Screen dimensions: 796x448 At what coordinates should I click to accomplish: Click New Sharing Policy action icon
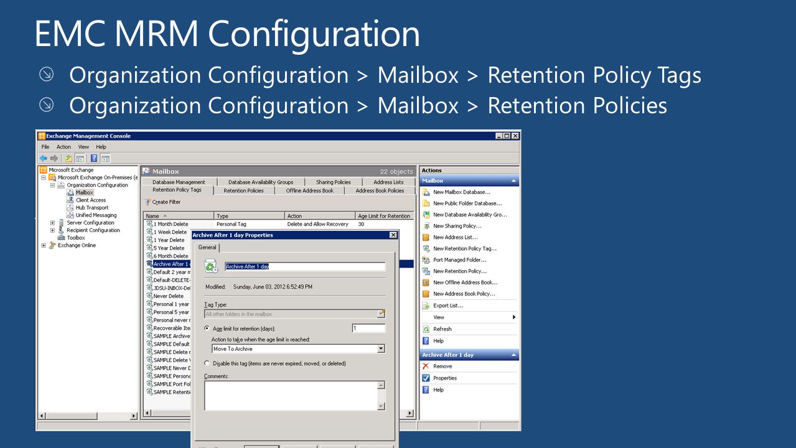tap(426, 226)
